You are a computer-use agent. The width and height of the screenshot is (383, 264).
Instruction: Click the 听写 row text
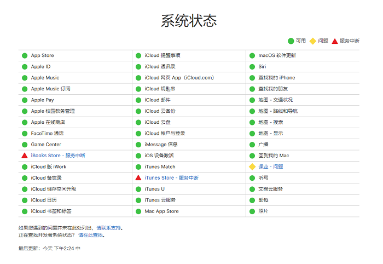(x=263, y=177)
